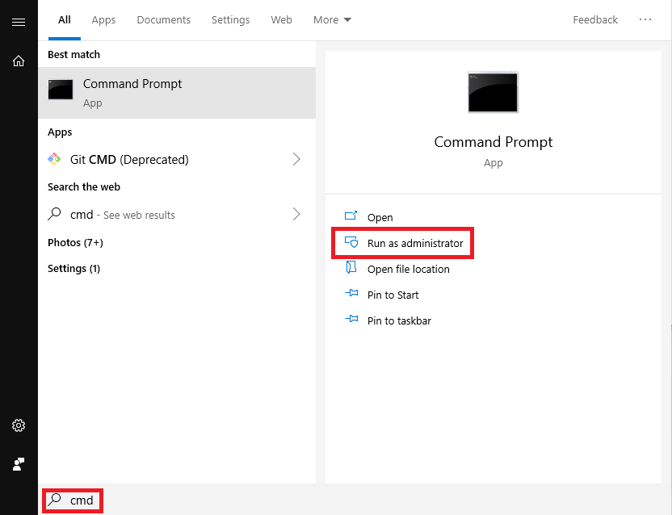The width and height of the screenshot is (672, 515).
Task: Click the Open file location icon
Action: coord(351,267)
